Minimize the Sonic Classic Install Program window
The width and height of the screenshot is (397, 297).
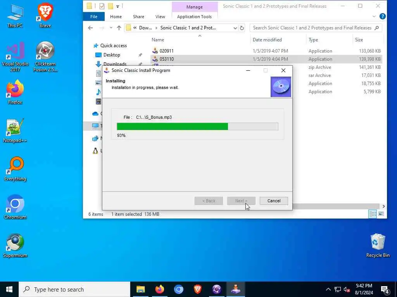(248, 70)
